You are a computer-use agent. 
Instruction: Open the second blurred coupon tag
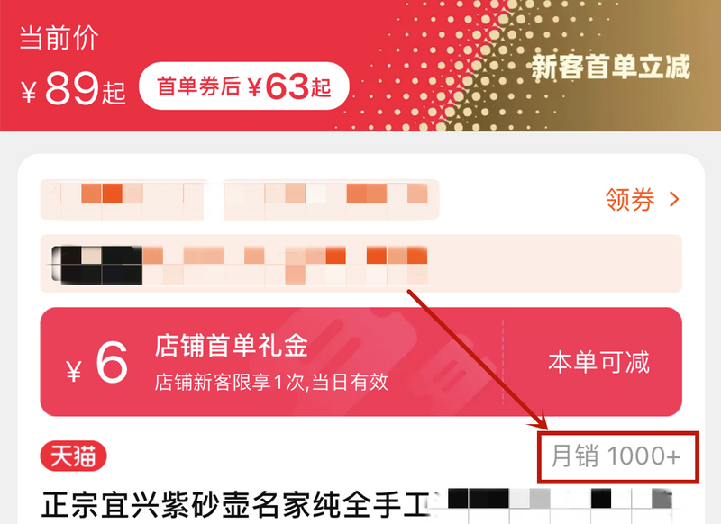click(331, 199)
